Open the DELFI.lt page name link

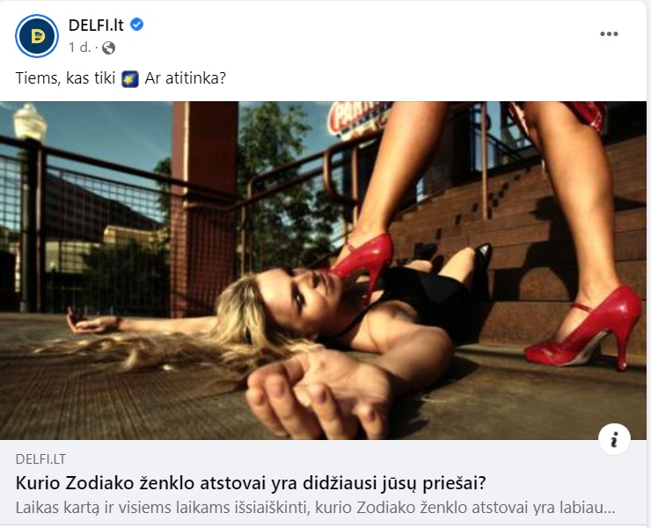(x=96, y=26)
